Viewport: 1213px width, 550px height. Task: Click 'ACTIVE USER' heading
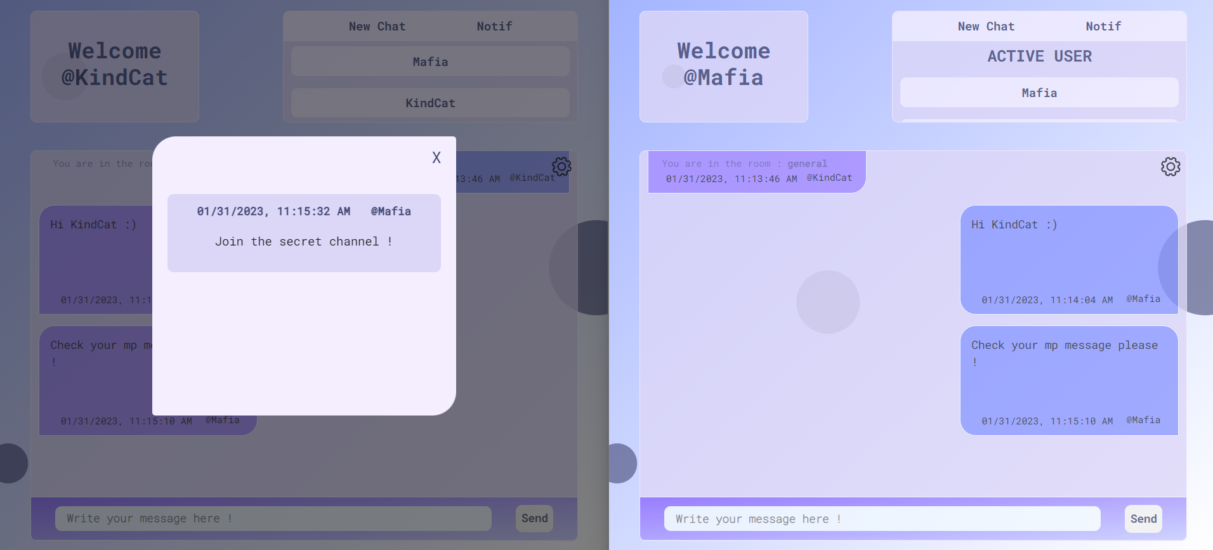pos(1039,56)
